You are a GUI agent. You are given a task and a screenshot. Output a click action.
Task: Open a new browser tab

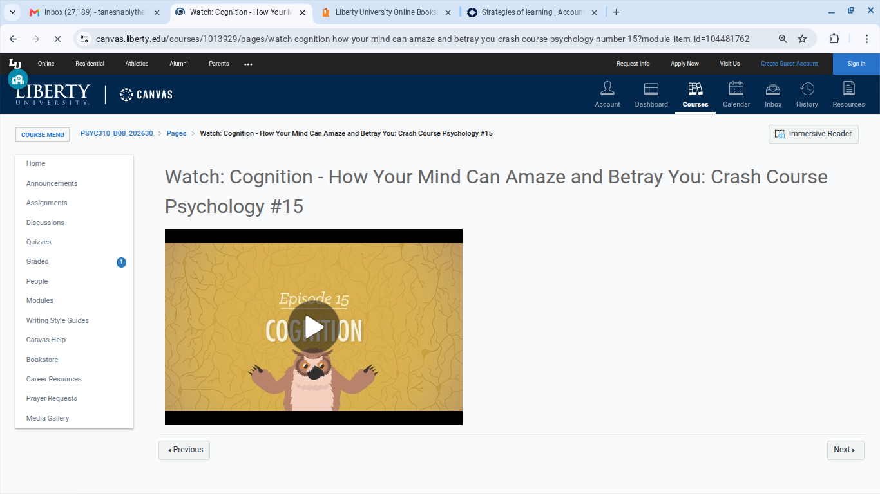tap(617, 12)
